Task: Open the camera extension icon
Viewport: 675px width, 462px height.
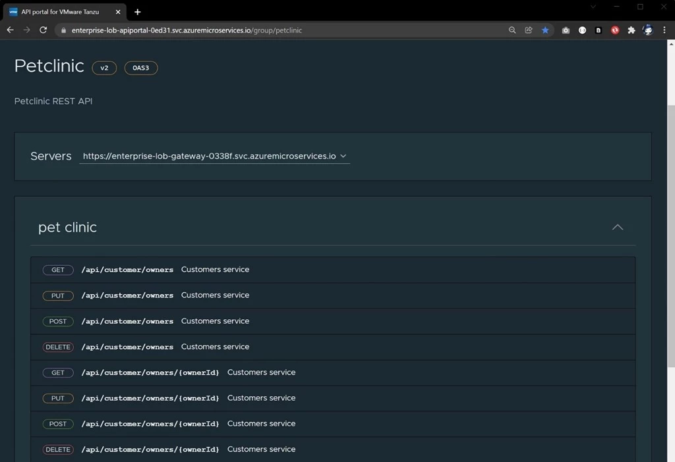Action: pyautogui.click(x=566, y=30)
